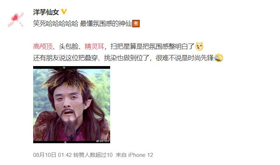This screenshot has width=280, height=165.
Task: Click the laughing-crying emoji after 时尚先锋
Action: tap(218, 58)
